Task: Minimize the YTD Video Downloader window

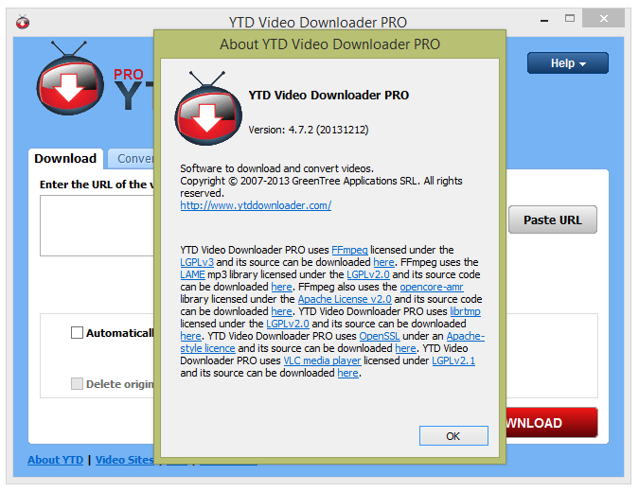Action: (x=544, y=20)
